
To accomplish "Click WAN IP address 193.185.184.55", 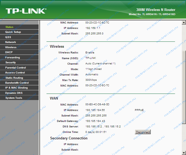I will 95,110.
